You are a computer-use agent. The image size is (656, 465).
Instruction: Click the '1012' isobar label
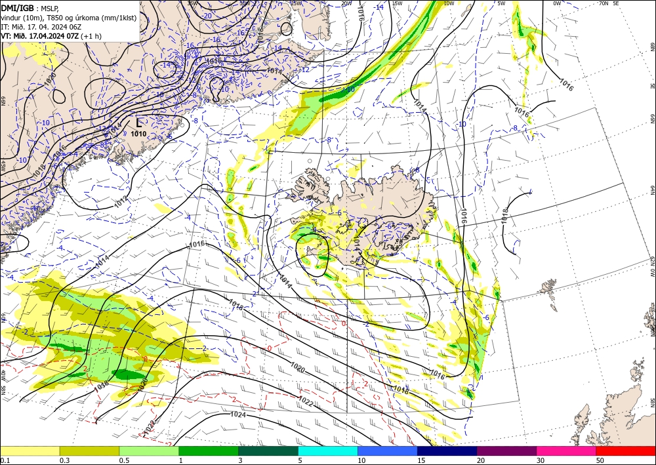click(122, 202)
